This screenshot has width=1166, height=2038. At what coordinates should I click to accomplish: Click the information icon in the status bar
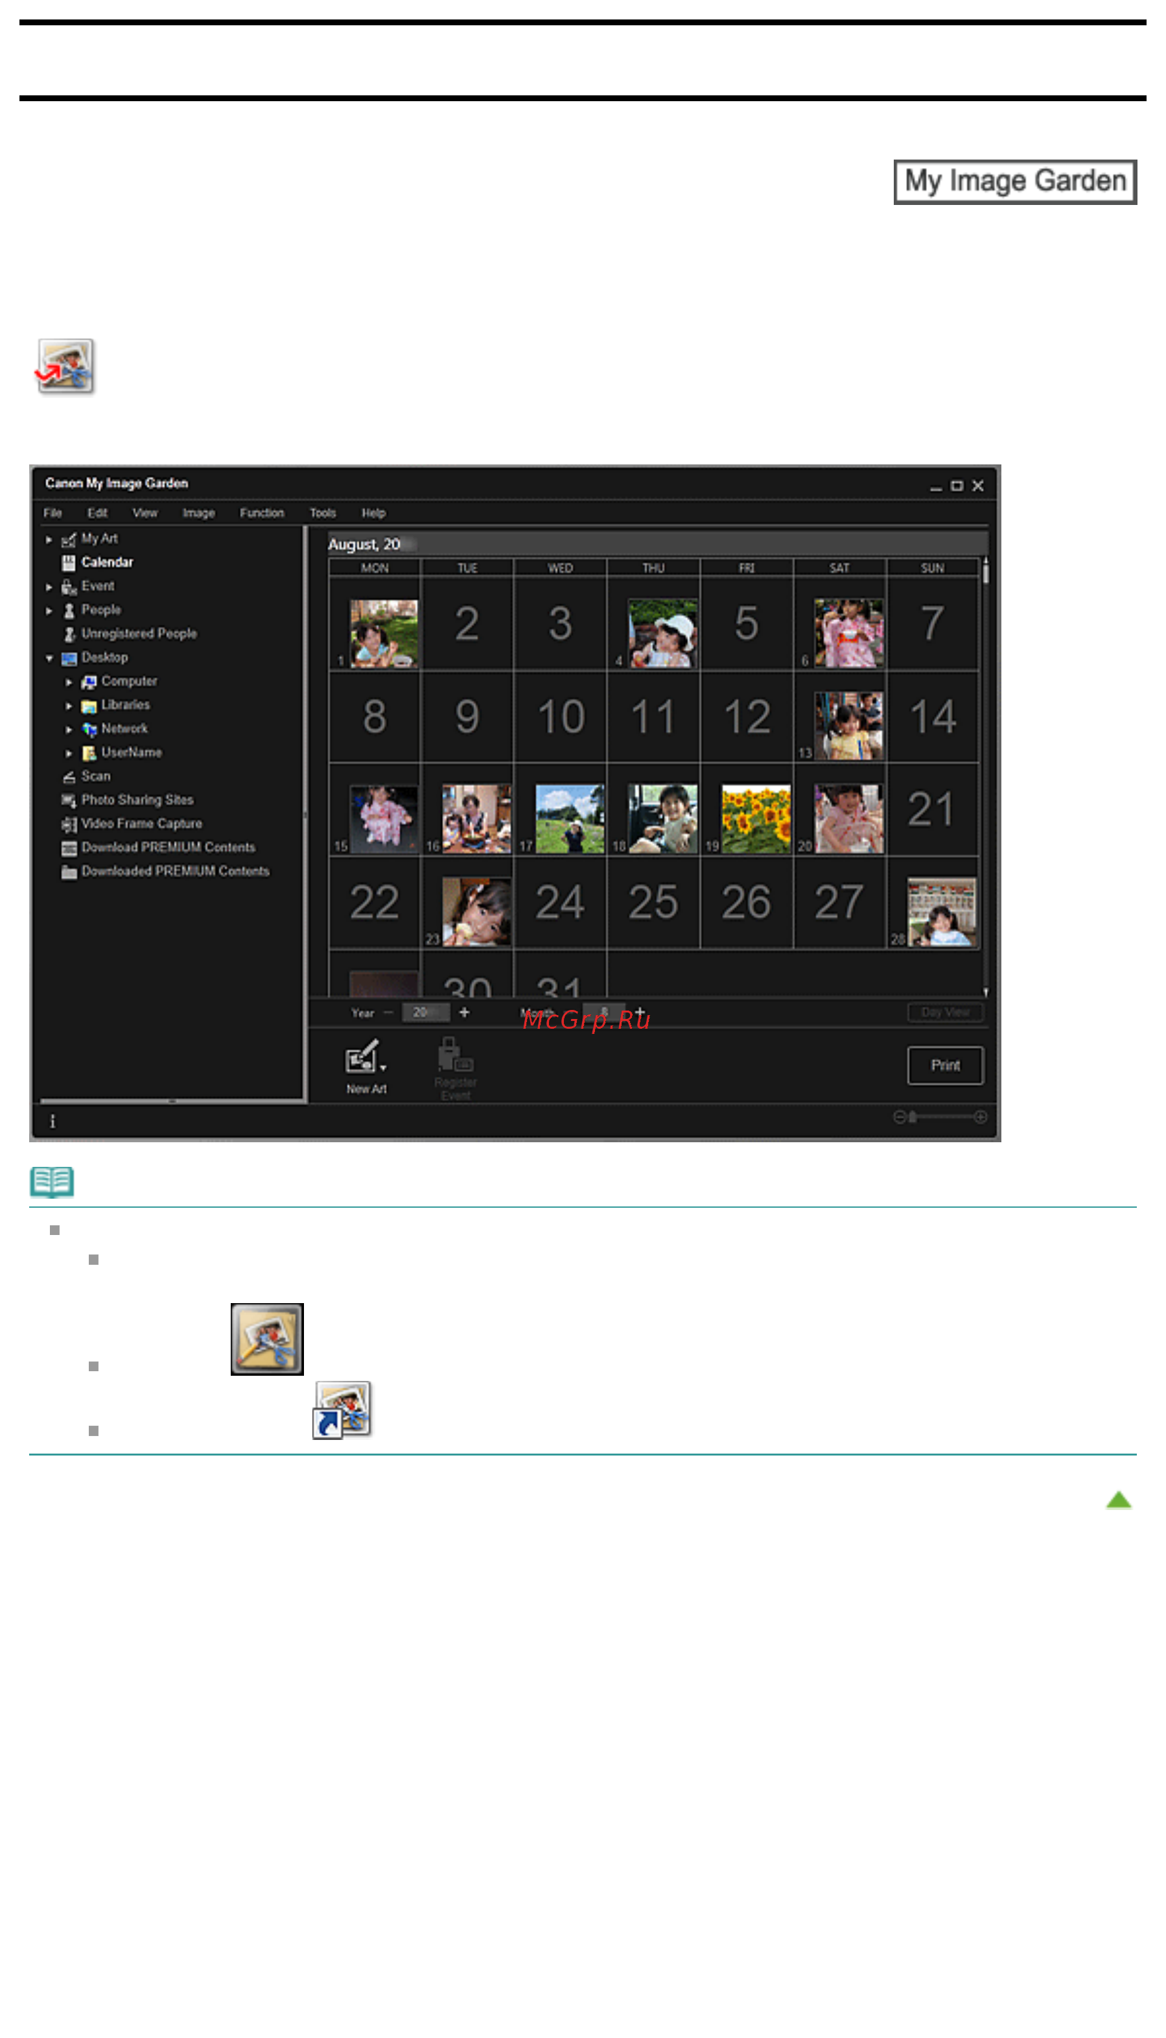click(x=53, y=1121)
